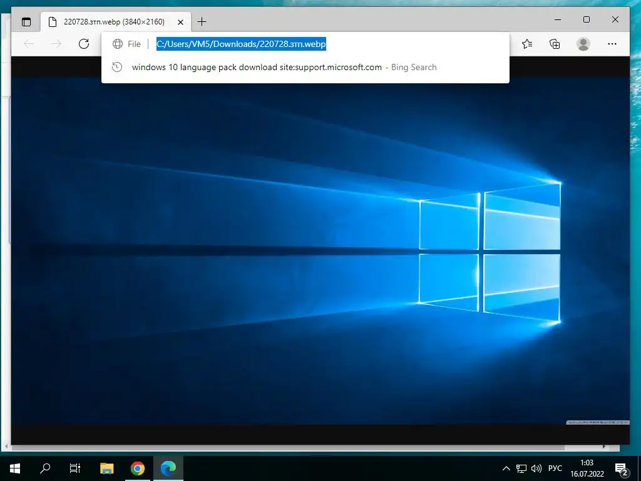Image resolution: width=641 pixels, height=481 pixels.
Task: Click the globe File info icon
Action: (118, 44)
